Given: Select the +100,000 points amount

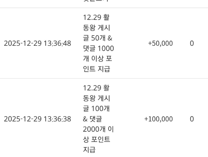Looking at the screenshot, I should [158, 119].
